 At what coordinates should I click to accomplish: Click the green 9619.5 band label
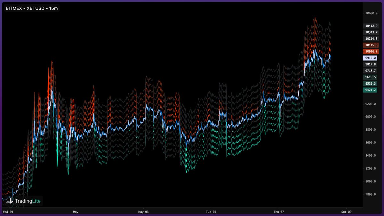(371, 77)
